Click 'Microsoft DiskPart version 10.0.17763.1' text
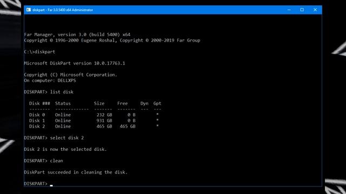Screen dimensions: 346x194 click(75, 63)
